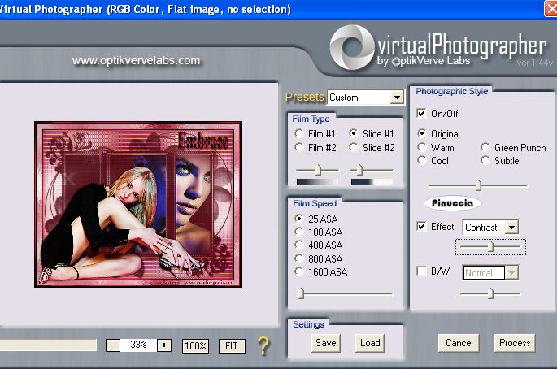The width and height of the screenshot is (557, 369).
Task: Open the B/W Normal dropdown
Action: 511,273
